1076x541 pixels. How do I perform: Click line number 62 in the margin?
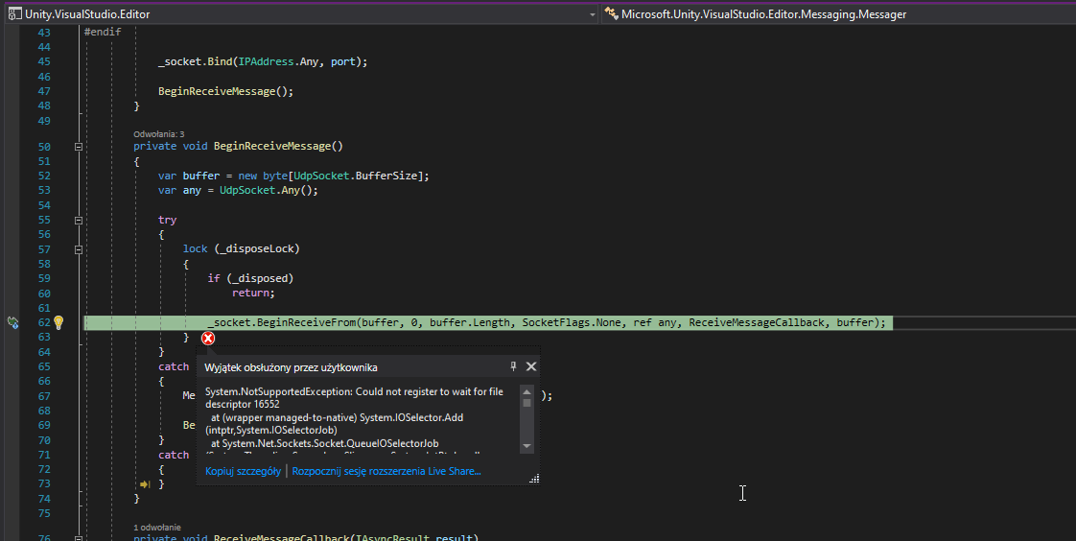click(x=44, y=322)
